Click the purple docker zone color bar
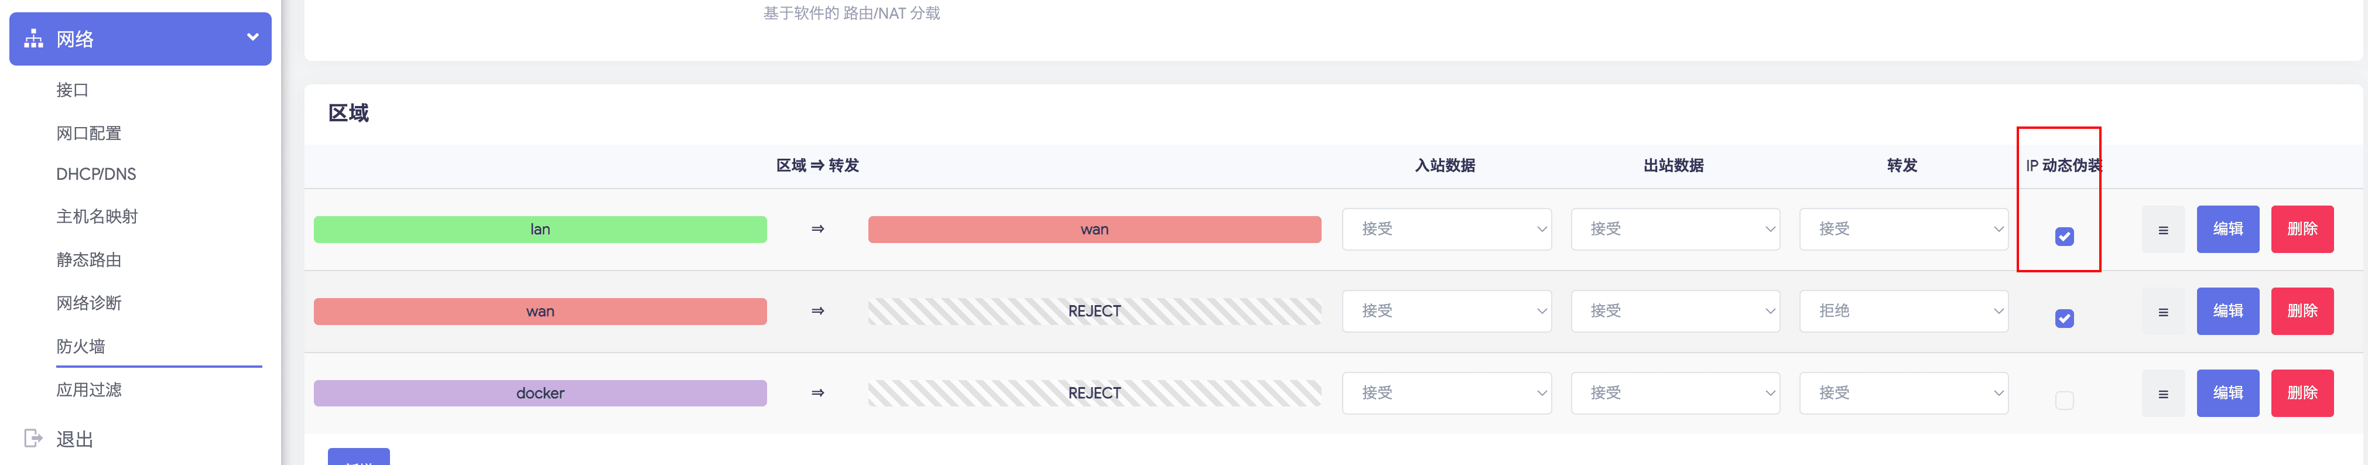The image size is (2368, 465). [540, 392]
